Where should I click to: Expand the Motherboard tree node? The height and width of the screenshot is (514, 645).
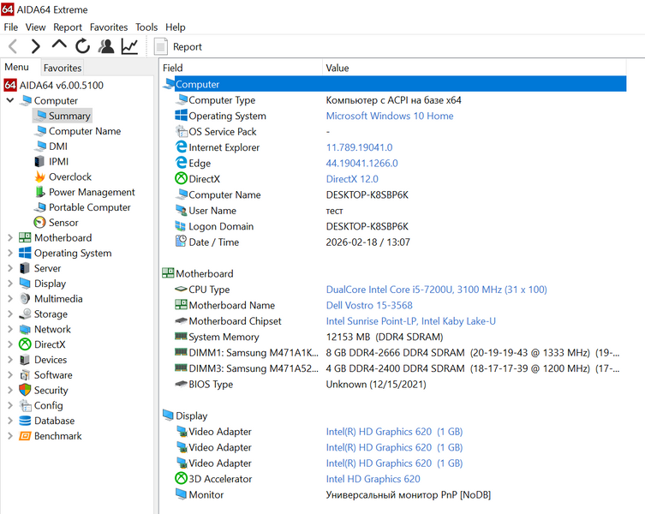pyautogui.click(x=10, y=238)
